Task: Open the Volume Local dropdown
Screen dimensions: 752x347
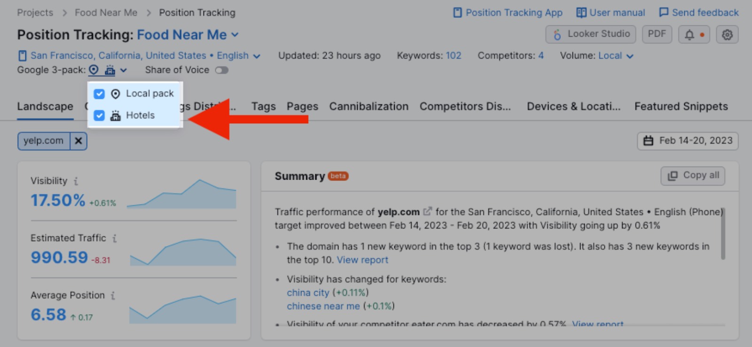Action: [x=616, y=55]
